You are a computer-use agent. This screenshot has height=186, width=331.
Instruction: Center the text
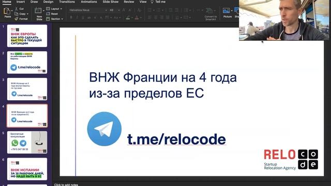click(156, 17)
